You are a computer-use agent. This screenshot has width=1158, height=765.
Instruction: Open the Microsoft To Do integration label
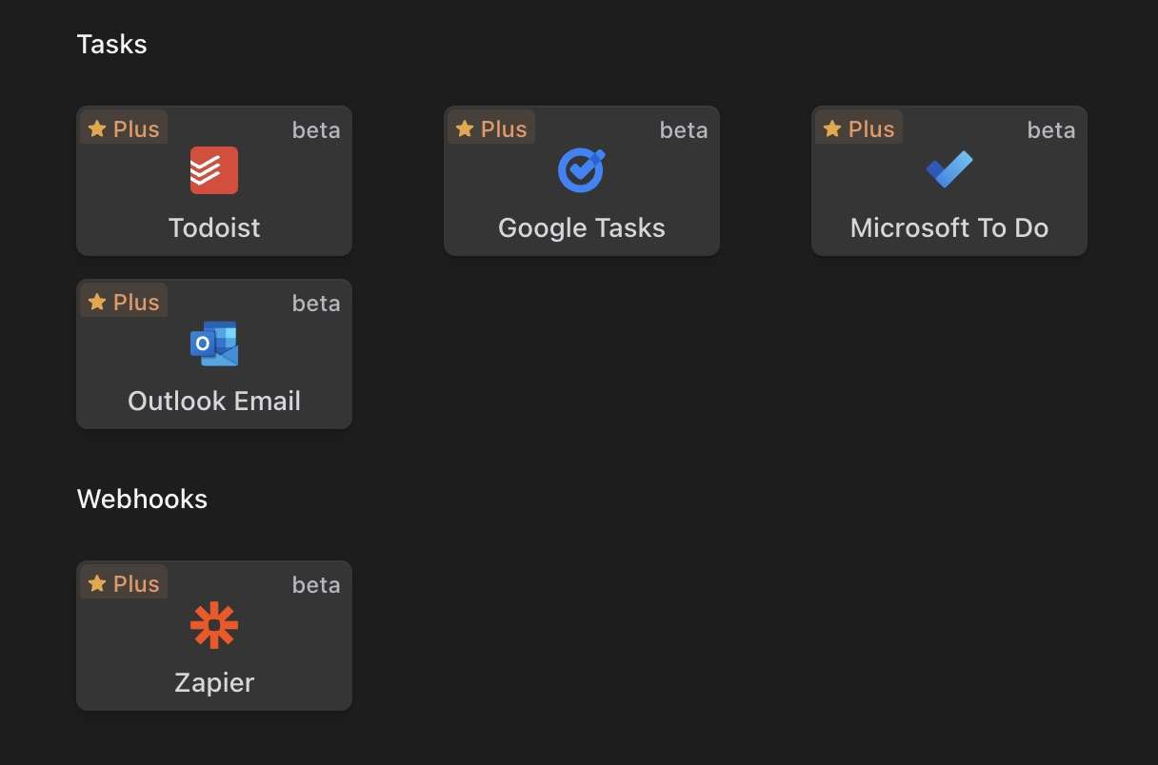point(949,228)
